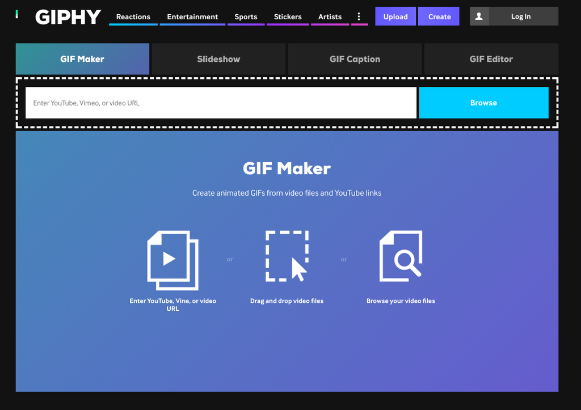Open the Reactions category
581x410 pixels.
click(133, 16)
